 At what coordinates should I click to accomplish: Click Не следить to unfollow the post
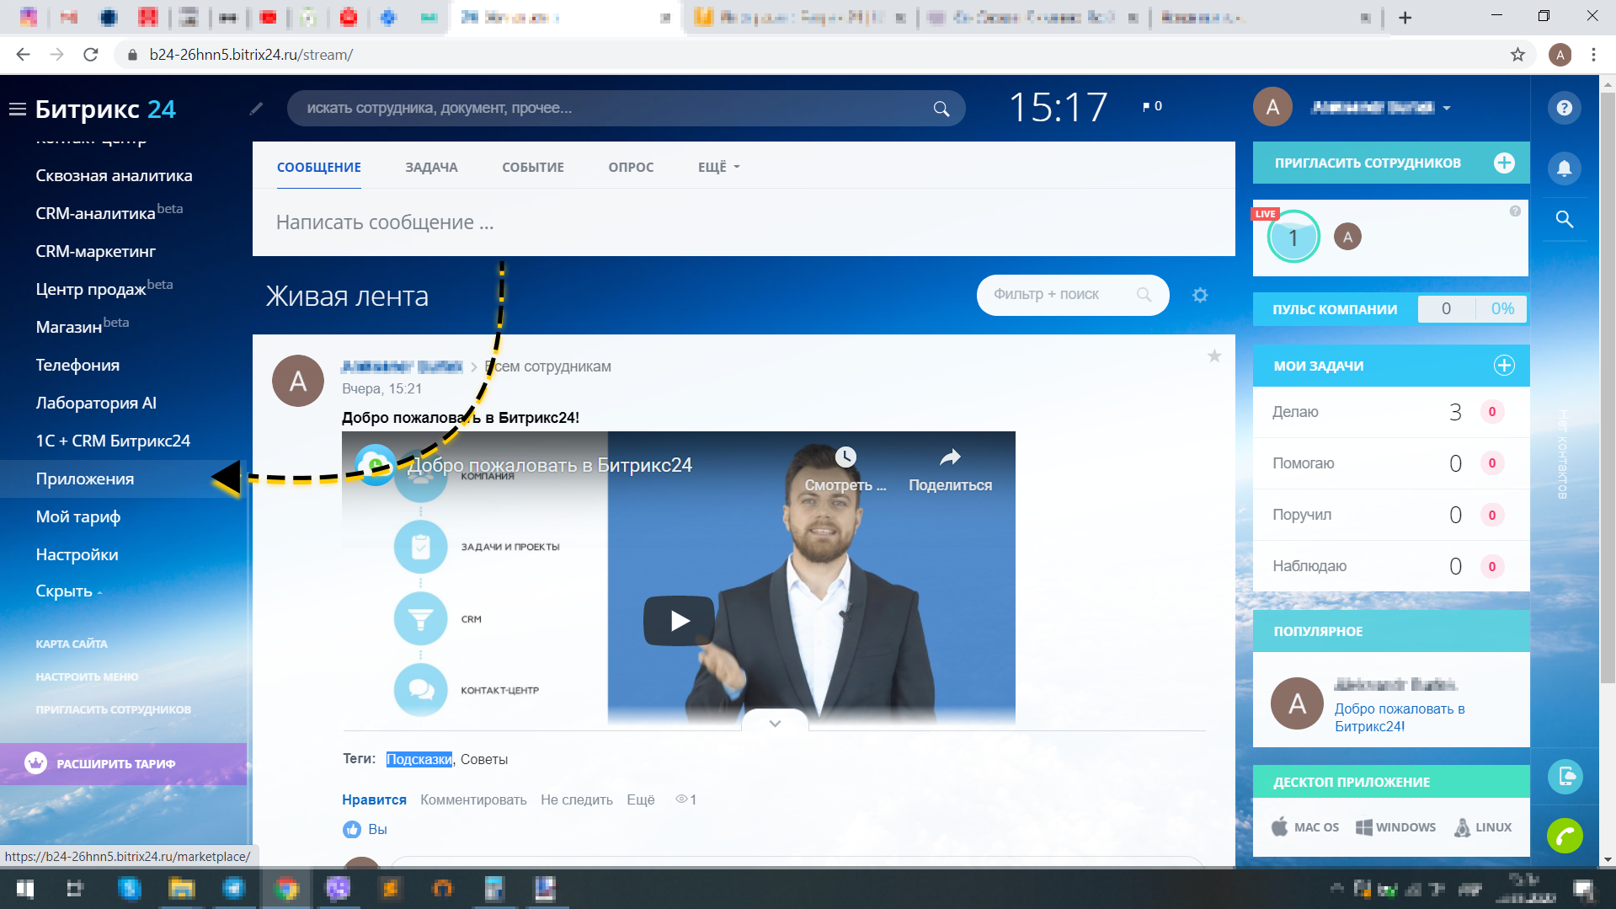point(576,799)
